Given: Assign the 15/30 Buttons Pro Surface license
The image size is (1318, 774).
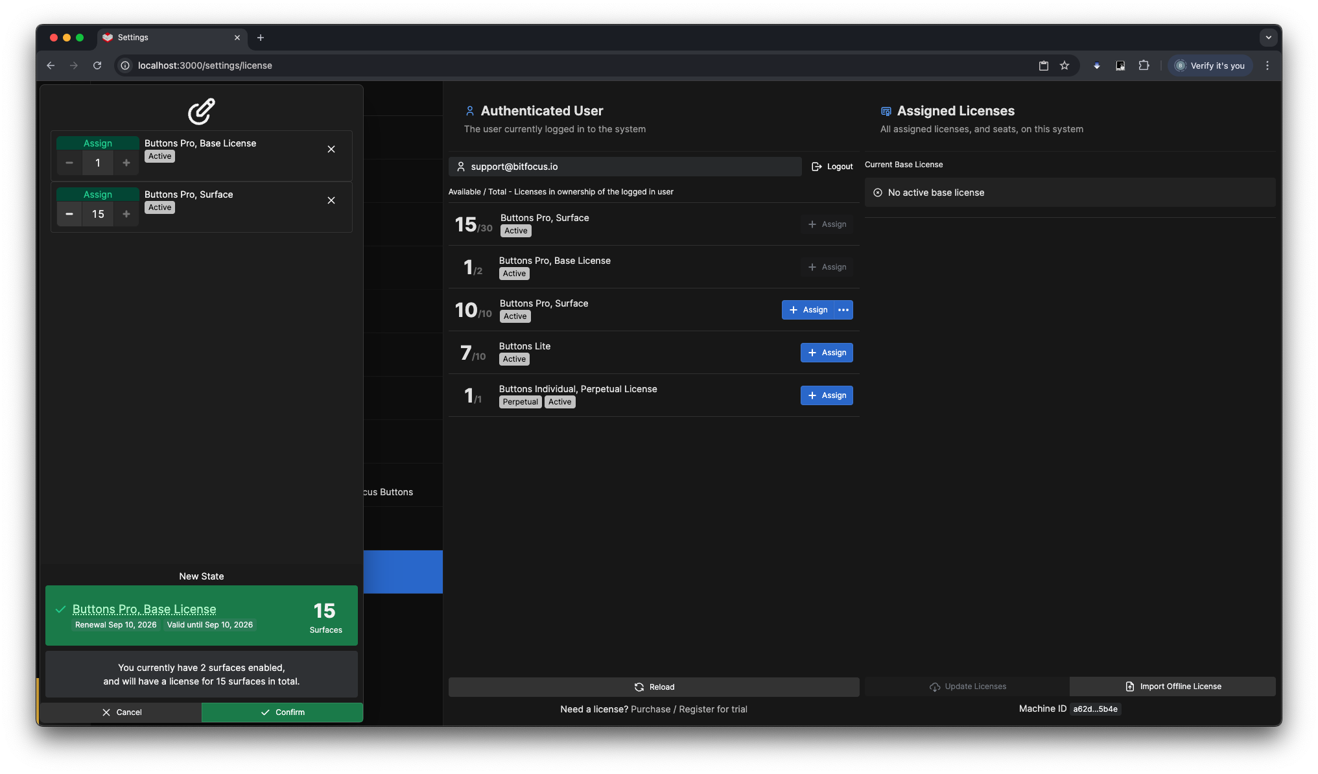Looking at the screenshot, I should 827,224.
